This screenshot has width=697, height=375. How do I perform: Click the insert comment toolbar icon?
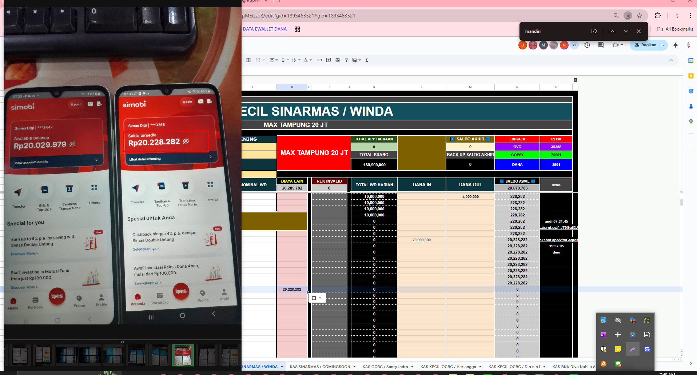[328, 60]
